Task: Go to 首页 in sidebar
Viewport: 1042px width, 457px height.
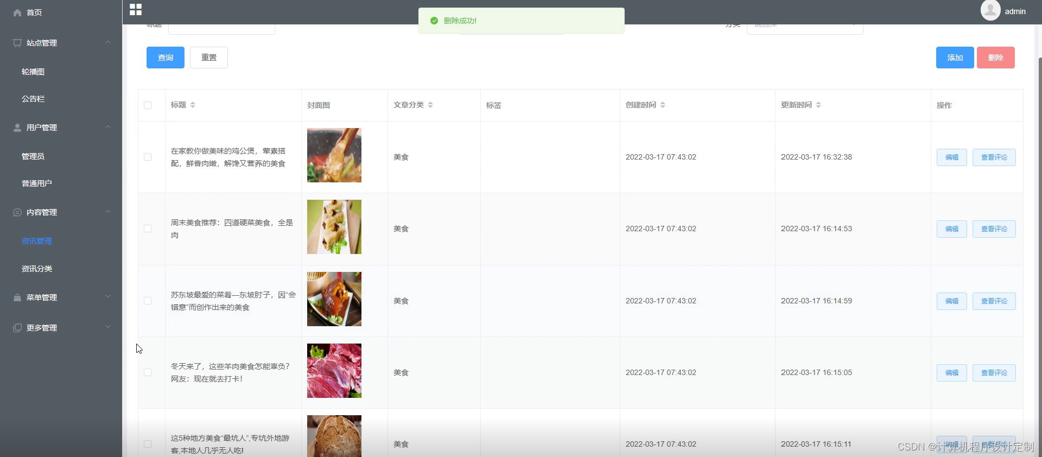Action: 34,12
